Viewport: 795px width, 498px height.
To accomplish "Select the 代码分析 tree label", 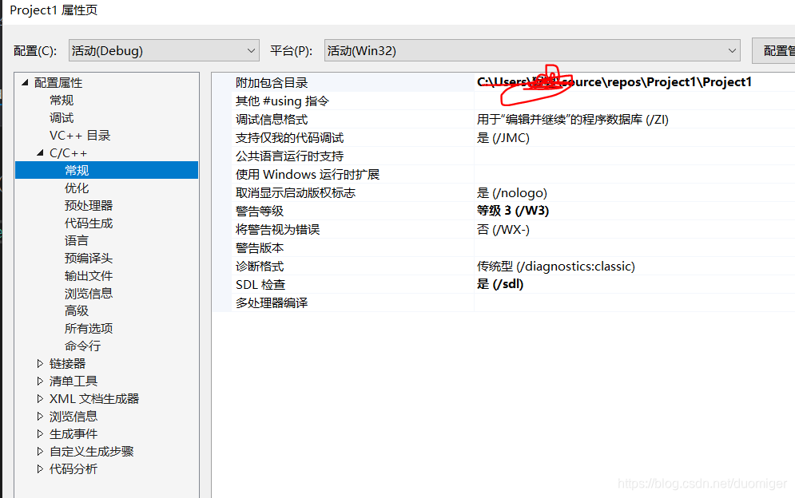I will (x=74, y=468).
